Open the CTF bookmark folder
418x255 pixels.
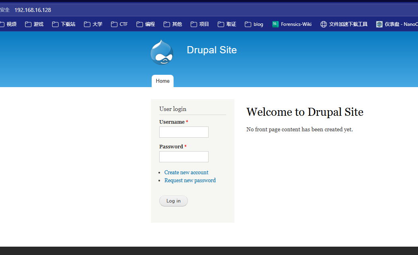click(x=119, y=24)
